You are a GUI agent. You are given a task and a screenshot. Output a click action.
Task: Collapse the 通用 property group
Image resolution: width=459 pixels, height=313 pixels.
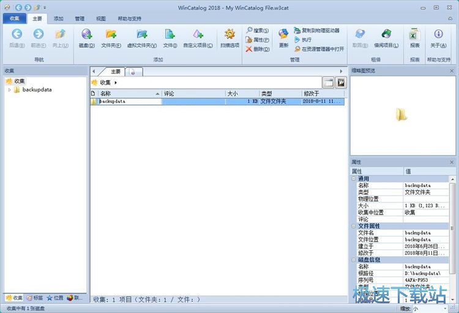(x=354, y=179)
